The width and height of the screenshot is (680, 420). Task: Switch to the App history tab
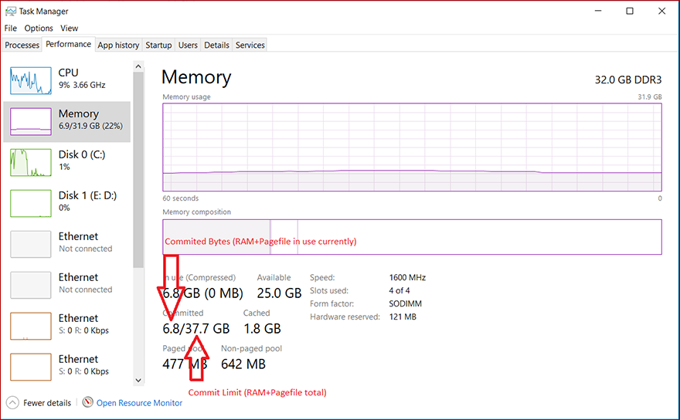point(118,46)
